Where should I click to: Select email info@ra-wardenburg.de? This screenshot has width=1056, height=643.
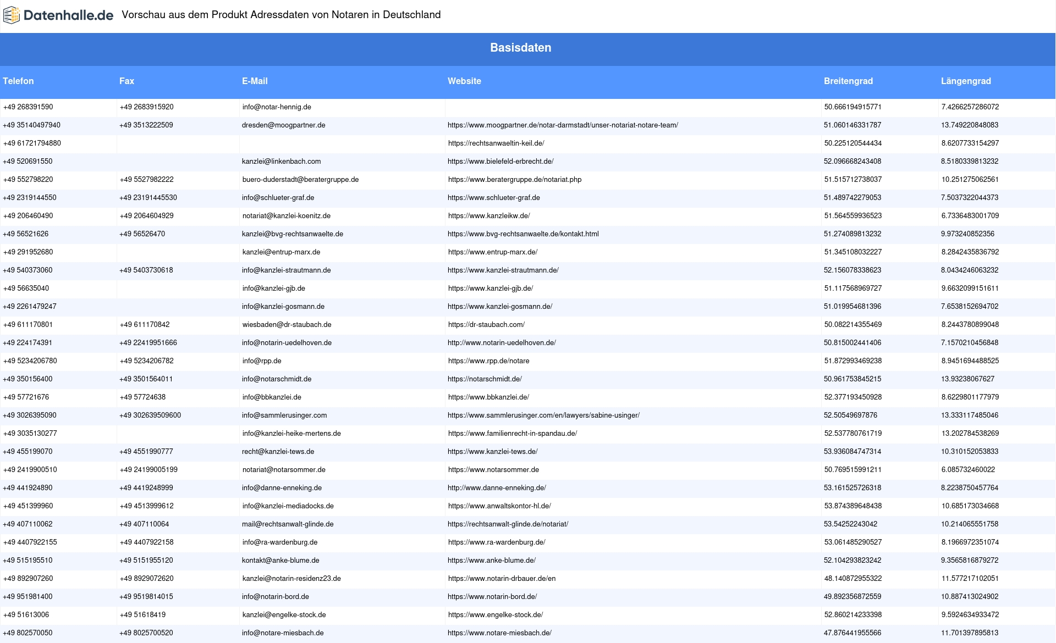(x=280, y=542)
